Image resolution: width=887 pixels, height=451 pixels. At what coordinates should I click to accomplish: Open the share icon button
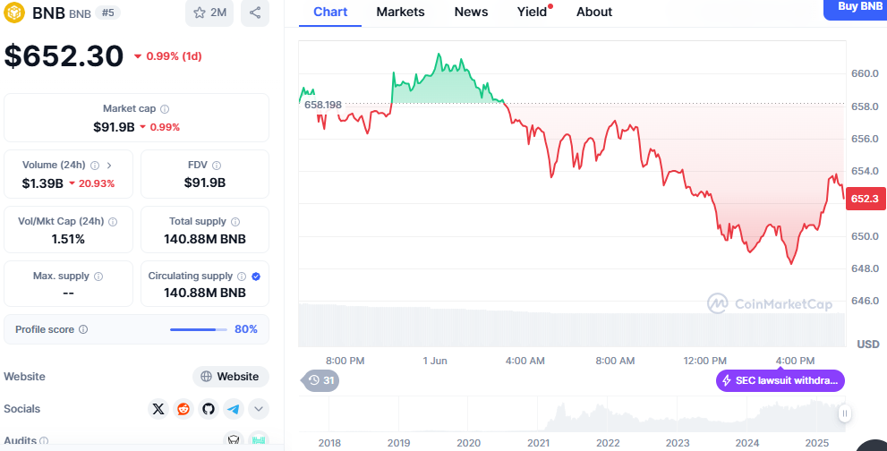(x=255, y=13)
